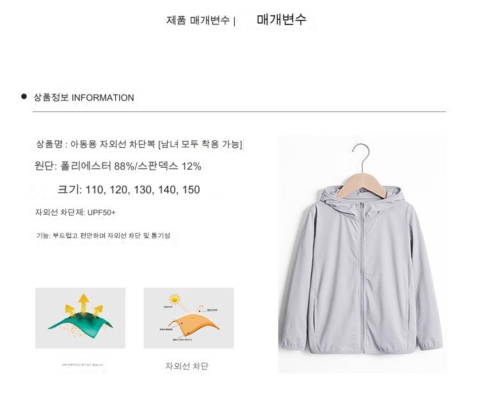The width and height of the screenshot is (480, 406).
Task: Select the orange UV-blocking fabric diagram
Action: 189,318
